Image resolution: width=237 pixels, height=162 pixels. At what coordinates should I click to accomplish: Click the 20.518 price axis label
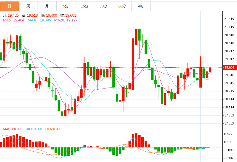[229, 43]
